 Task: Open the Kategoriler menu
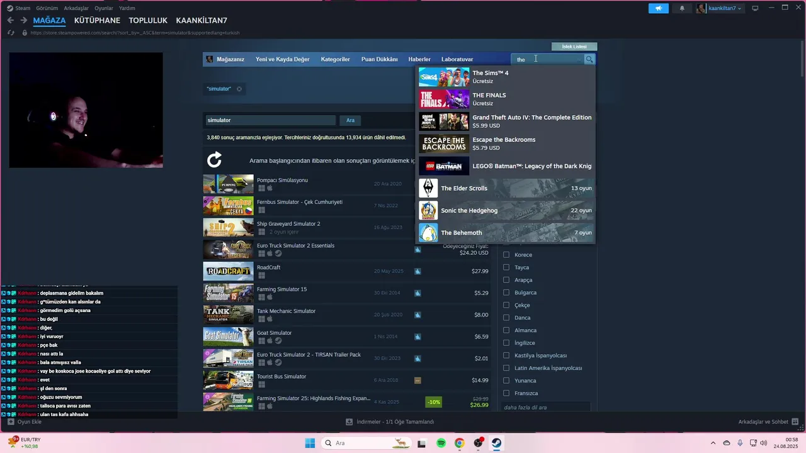point(335,59)
